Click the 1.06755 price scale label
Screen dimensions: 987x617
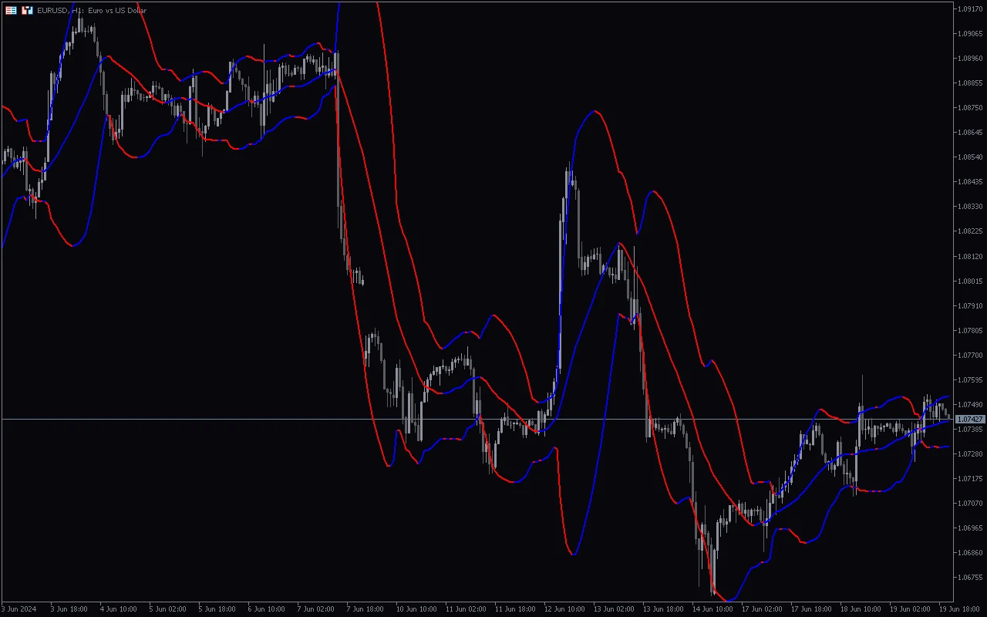(969, 577)
